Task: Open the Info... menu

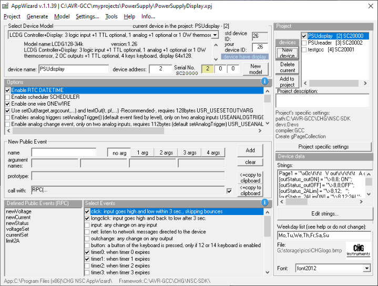Action: click(x=148, y=16)
